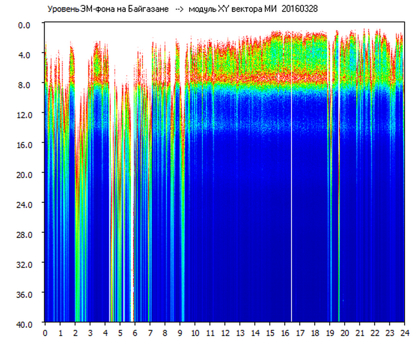Select hour 6 on the time axis
The image size is (419, 344).
tap(135, 333)
